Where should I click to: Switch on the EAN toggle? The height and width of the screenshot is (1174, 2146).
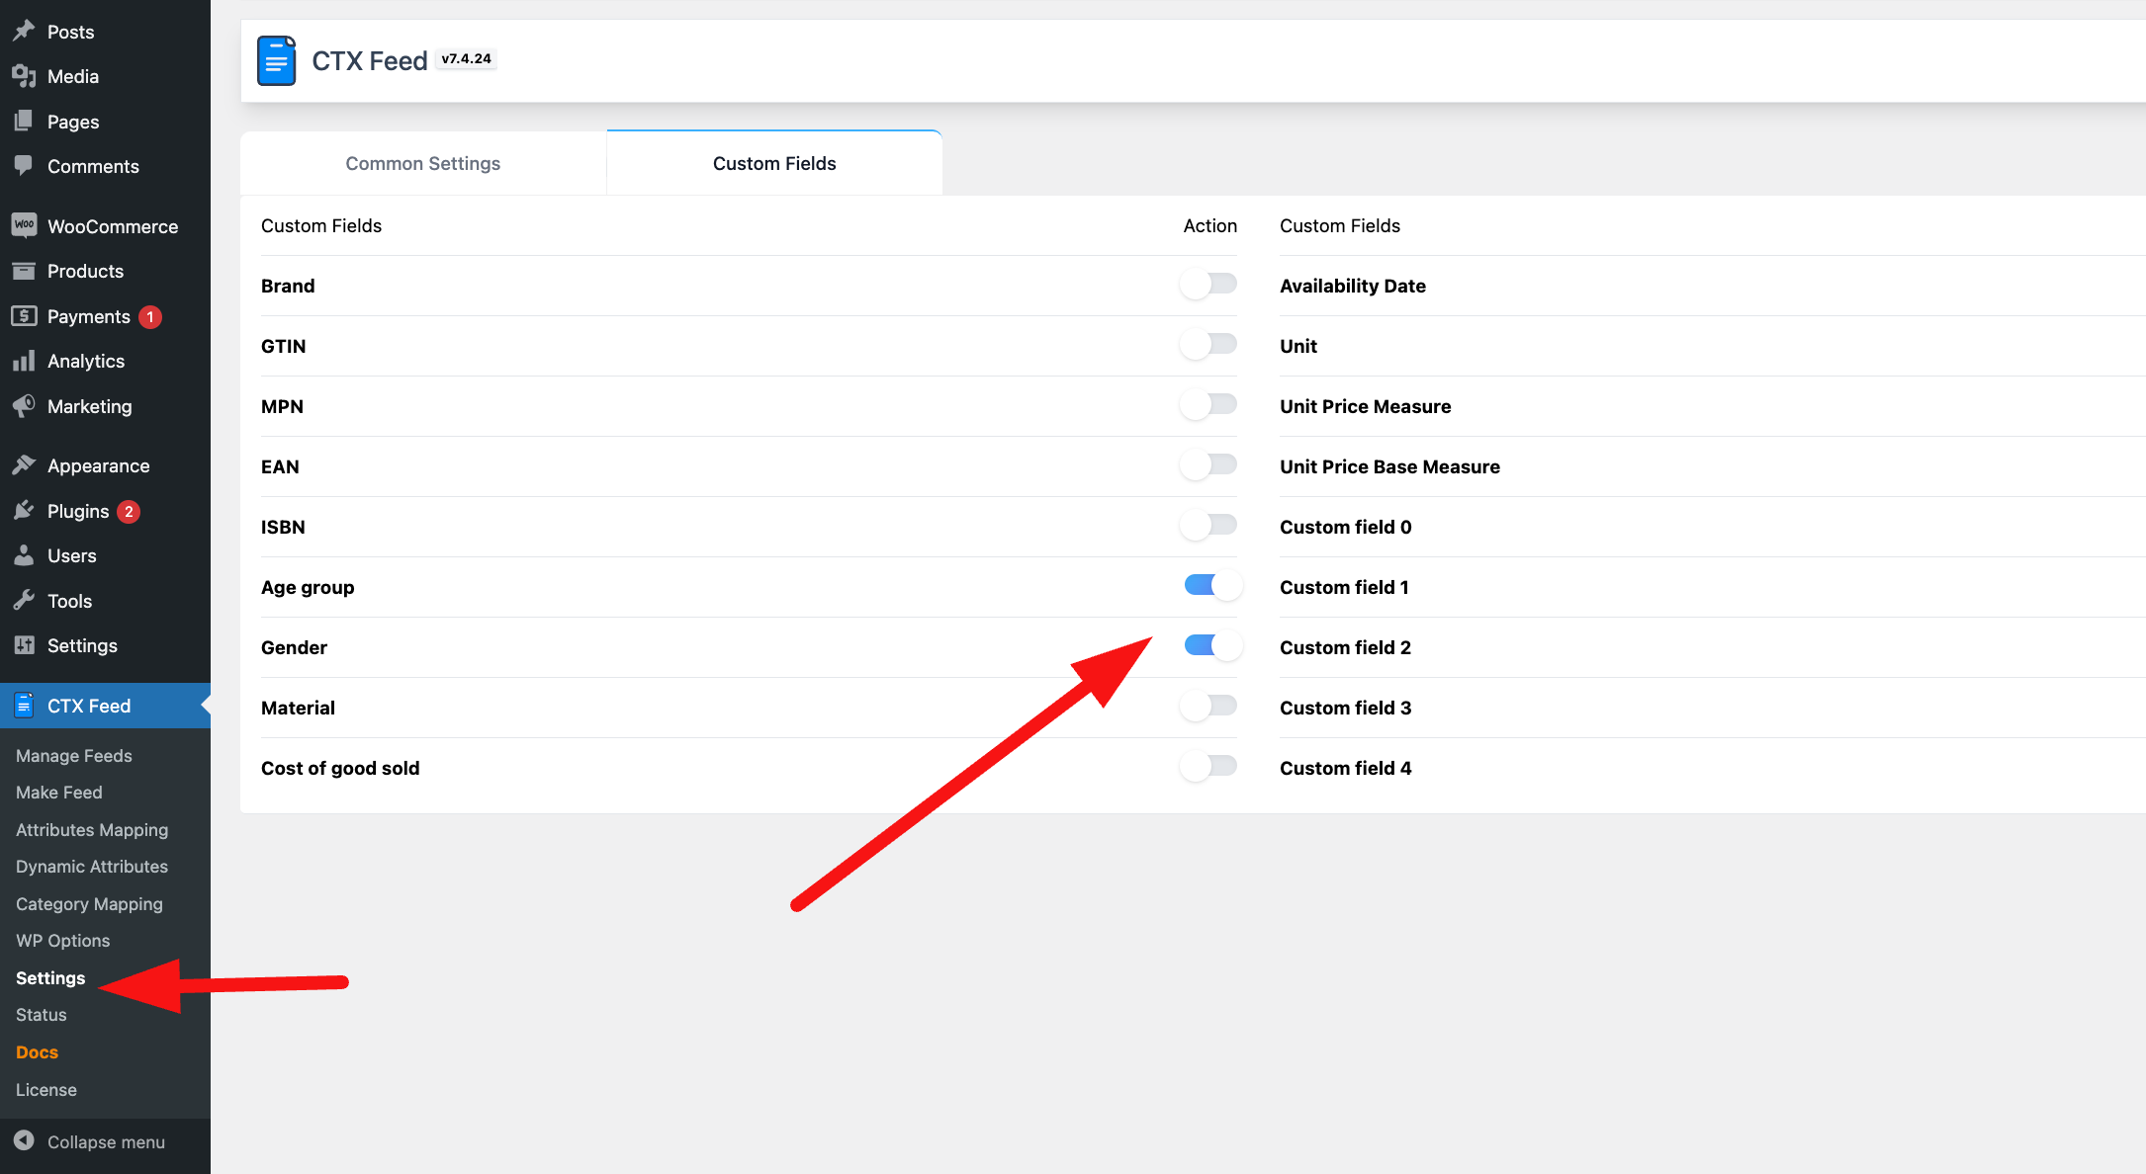pos(1208,465)
